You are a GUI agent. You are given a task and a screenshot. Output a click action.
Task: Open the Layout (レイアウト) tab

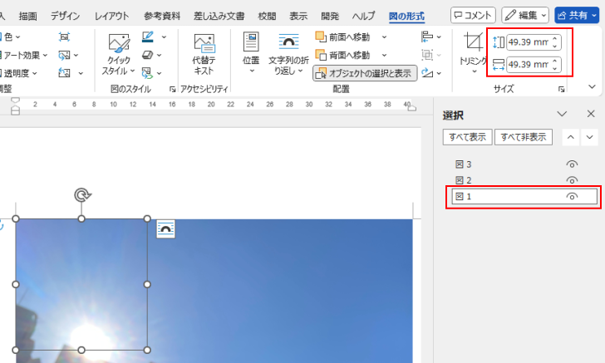111,16
